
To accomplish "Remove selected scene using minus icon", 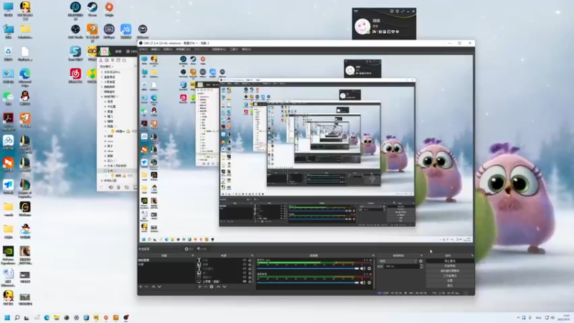I will (146, 286).
